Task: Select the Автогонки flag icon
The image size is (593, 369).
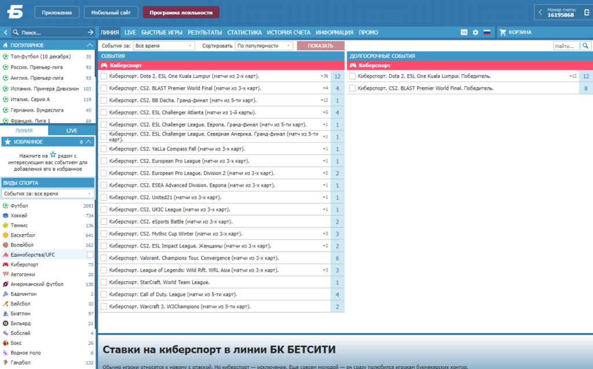Action: (6, 275)
